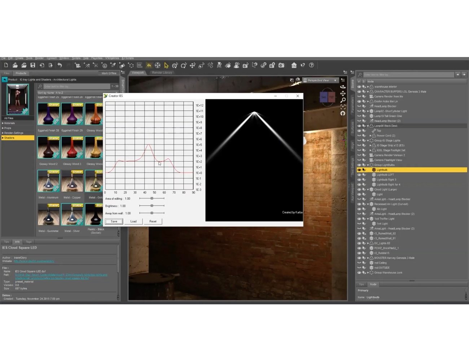
Task: Click the Save floppy disk icon
Action: coord(32,65)
